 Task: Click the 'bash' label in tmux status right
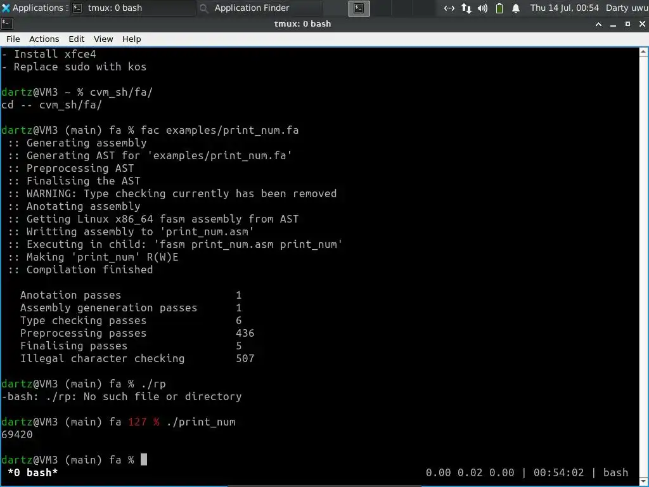[x=615, y=472]
